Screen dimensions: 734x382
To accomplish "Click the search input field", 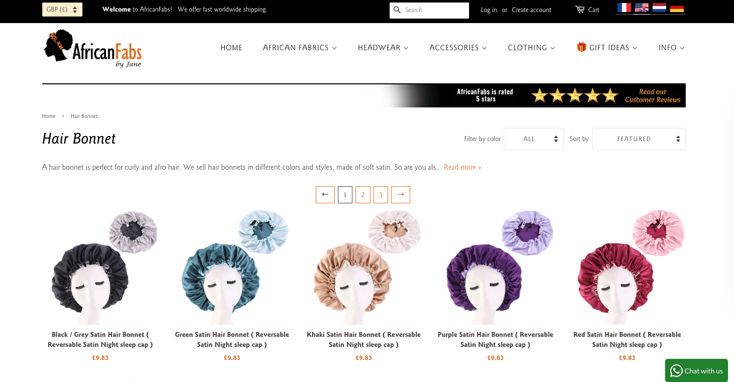I will click(434, 10).
